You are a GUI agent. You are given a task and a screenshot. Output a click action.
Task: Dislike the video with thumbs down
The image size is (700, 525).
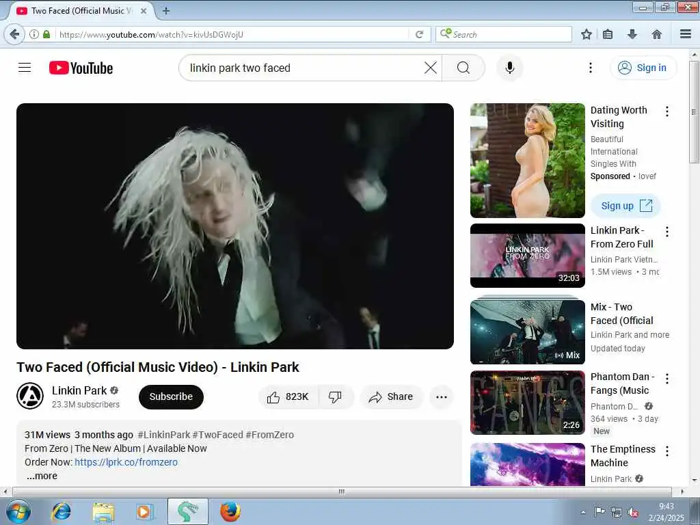pos(335,397)
